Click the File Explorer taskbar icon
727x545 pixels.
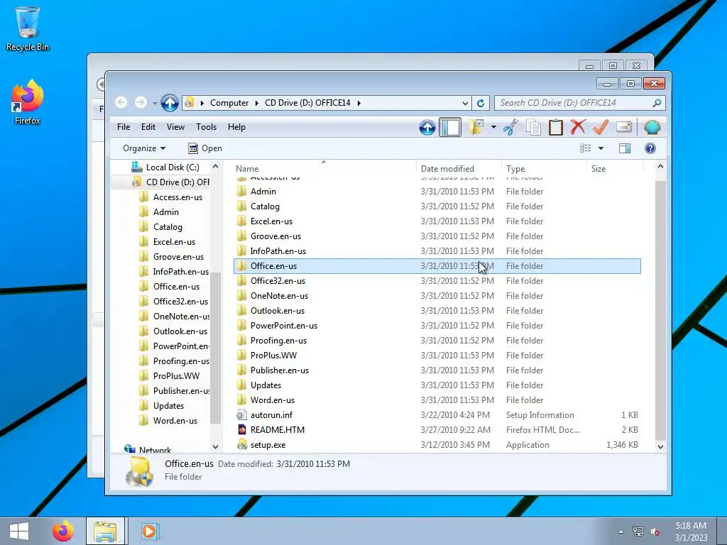point(105,531)
